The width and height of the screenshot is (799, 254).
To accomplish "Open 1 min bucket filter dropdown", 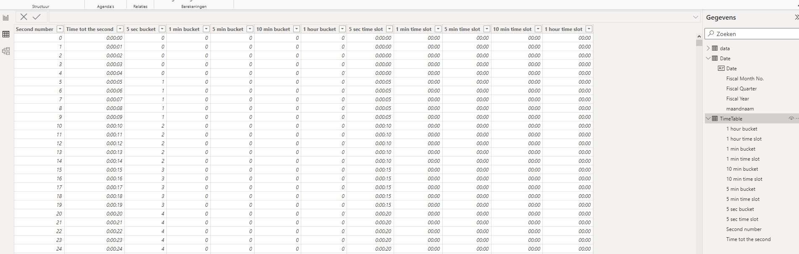I will coord(206,29).
